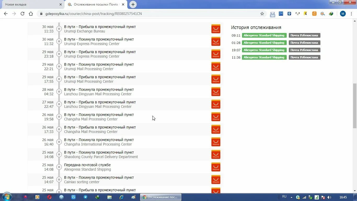357x201 pixels.
Task: Click the Mail.ru 24 extension icon
Action: (x=281, y=14)
